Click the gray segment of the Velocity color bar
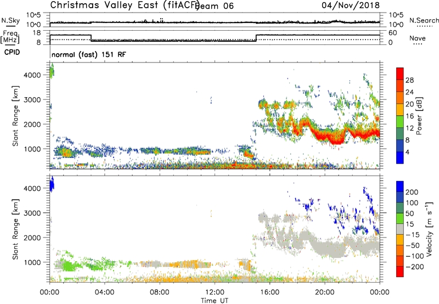This screenshot has height=304, width=439. 400,229
